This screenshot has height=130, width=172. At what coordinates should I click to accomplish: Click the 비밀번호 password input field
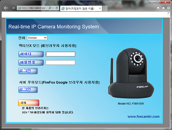[x=60, y=62]
